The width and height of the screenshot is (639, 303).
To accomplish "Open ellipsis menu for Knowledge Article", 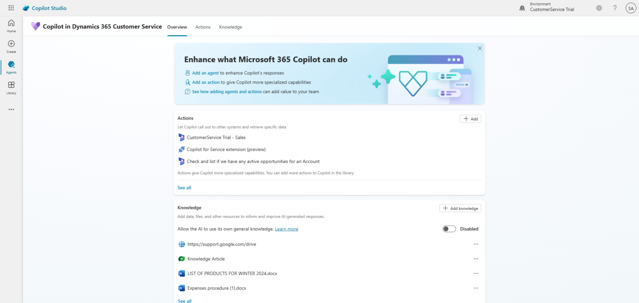I will tap(476, 259).
